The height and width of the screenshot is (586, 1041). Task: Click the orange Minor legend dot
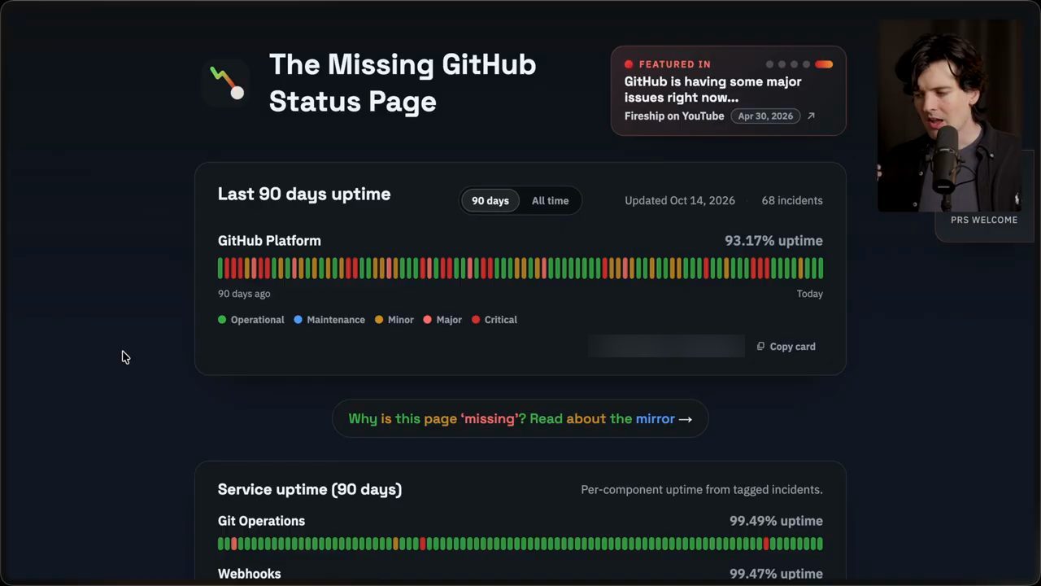click(x=379, y=320)
